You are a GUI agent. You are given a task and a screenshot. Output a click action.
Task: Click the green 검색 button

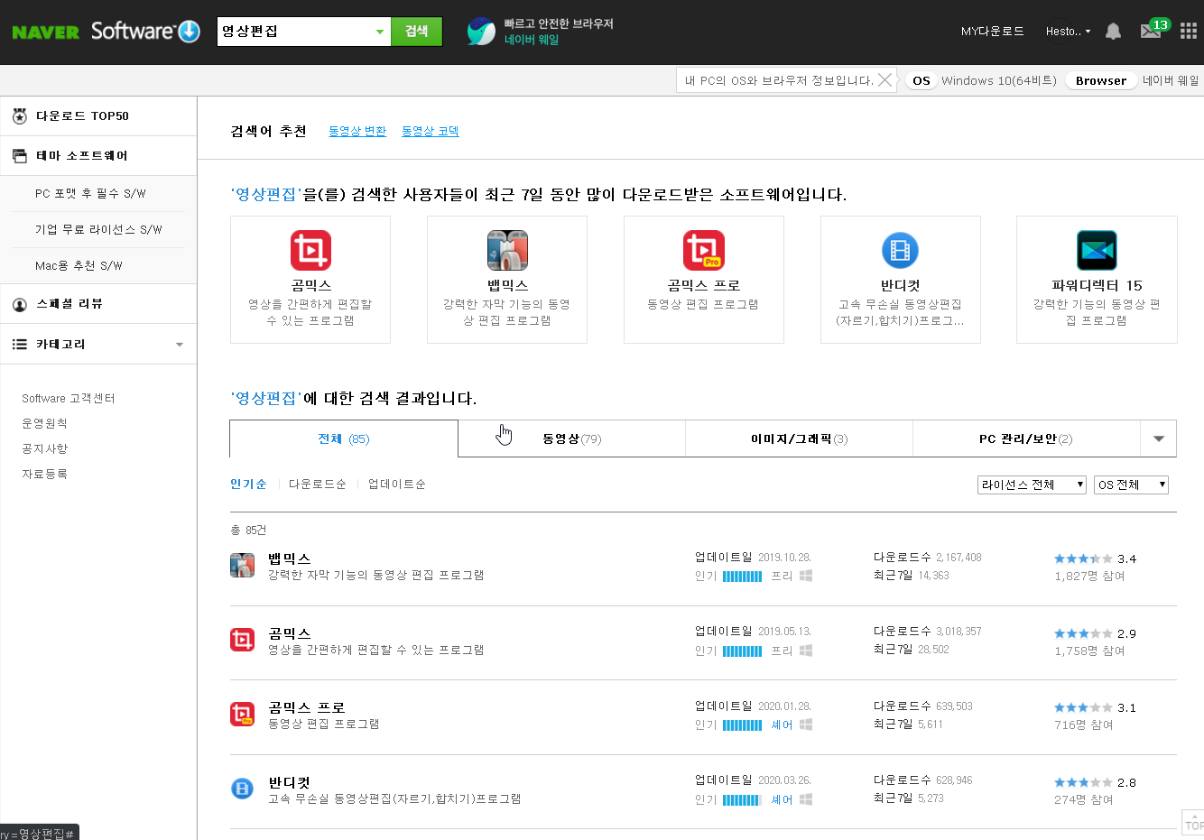416,32
